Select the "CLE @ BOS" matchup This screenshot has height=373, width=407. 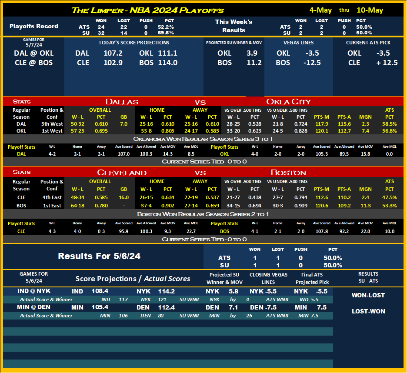34,63
